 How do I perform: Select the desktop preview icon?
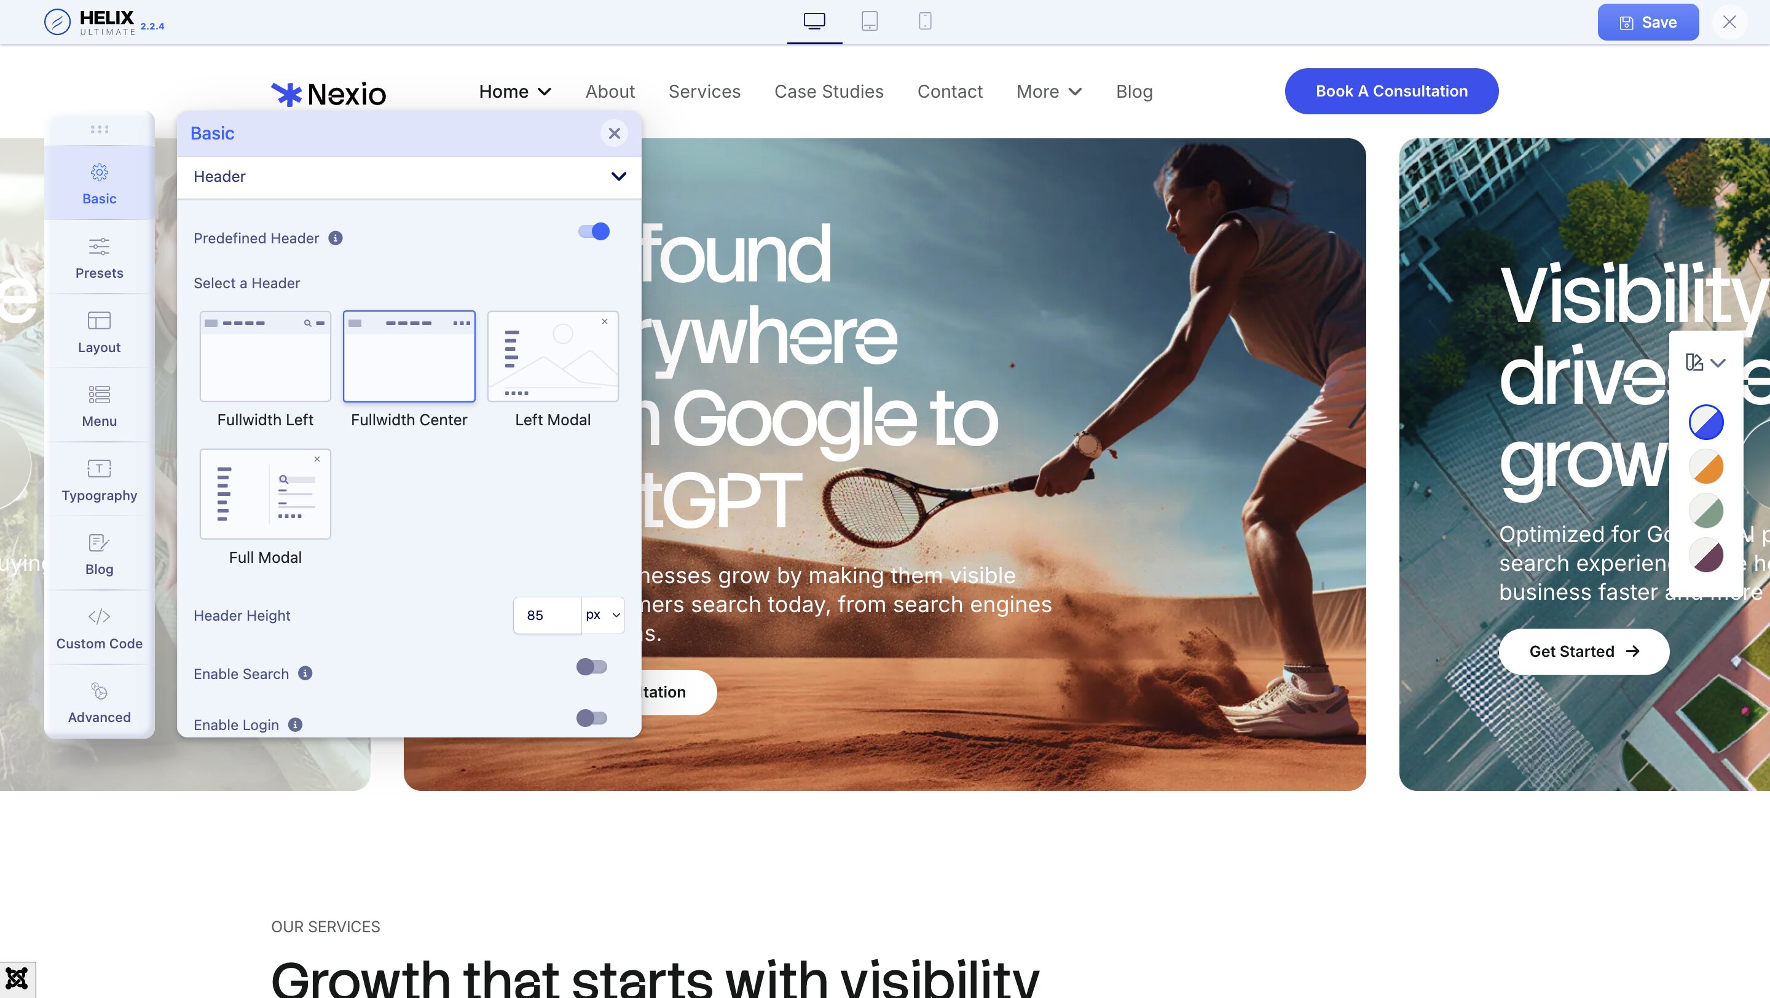(x=814, y=22)
